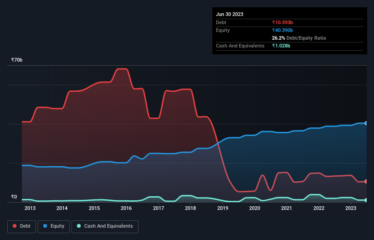The width and height of the screenshot is (374, 240).
Task: Click the 2016 x-axis label
Action: point(126,208)
